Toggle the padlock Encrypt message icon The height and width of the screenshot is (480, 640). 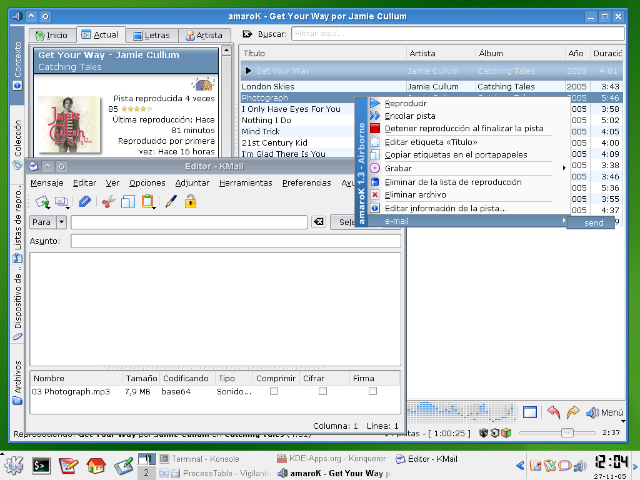click(191, 201)
